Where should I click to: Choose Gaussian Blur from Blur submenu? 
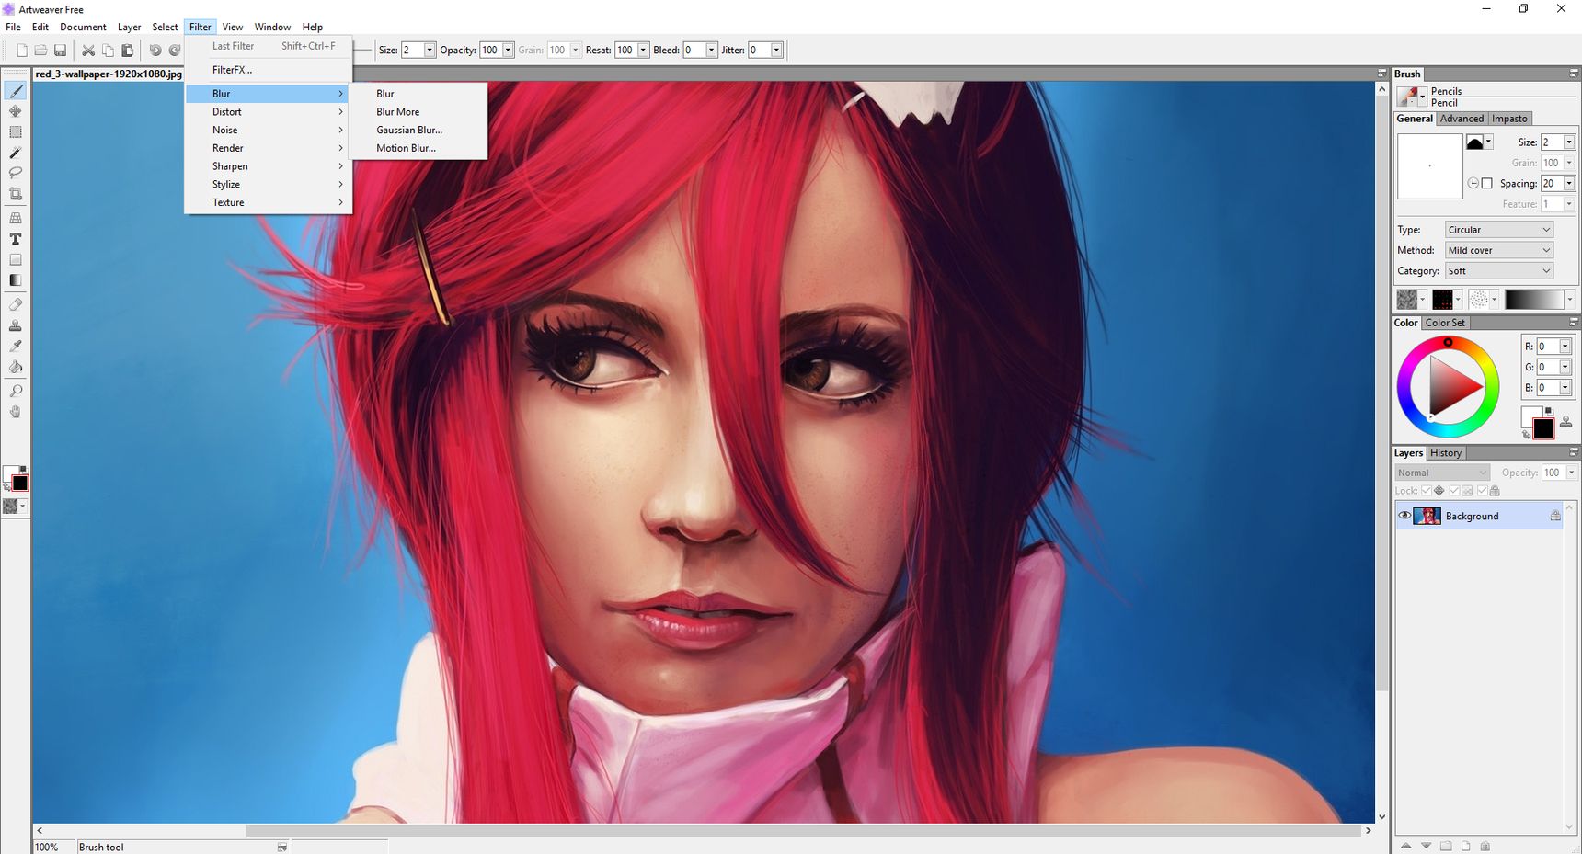[409, 131]
